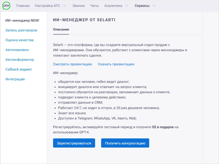Click the bullet "подводит клиента к целевому действию;"
The image size is (219, 164).
pos(92,97)
